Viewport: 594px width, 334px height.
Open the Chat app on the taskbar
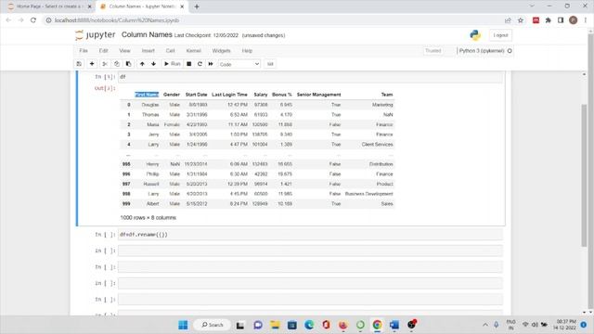click(258, 325)
